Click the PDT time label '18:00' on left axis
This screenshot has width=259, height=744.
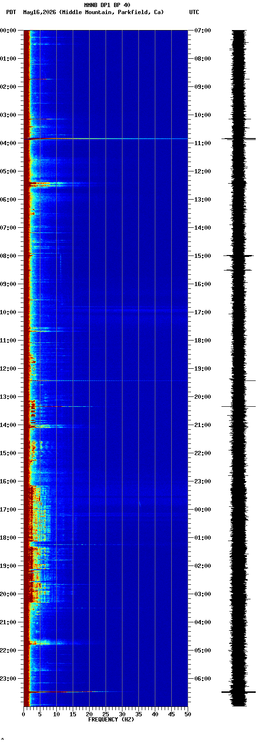tap(8, 538)
